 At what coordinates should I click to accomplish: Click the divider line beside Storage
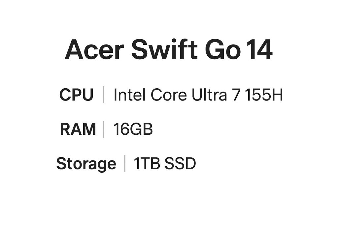point(125,163)
